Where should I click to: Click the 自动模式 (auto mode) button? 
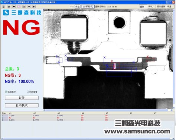[x=22, y=105]
